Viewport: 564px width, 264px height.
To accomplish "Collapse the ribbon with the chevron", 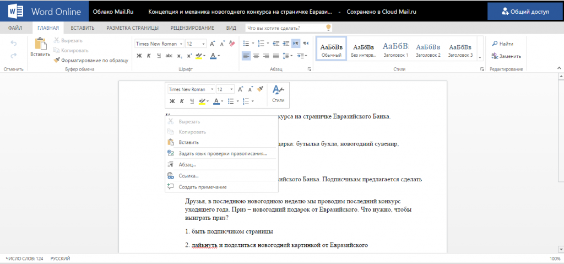I will click(x=559, y=68).
